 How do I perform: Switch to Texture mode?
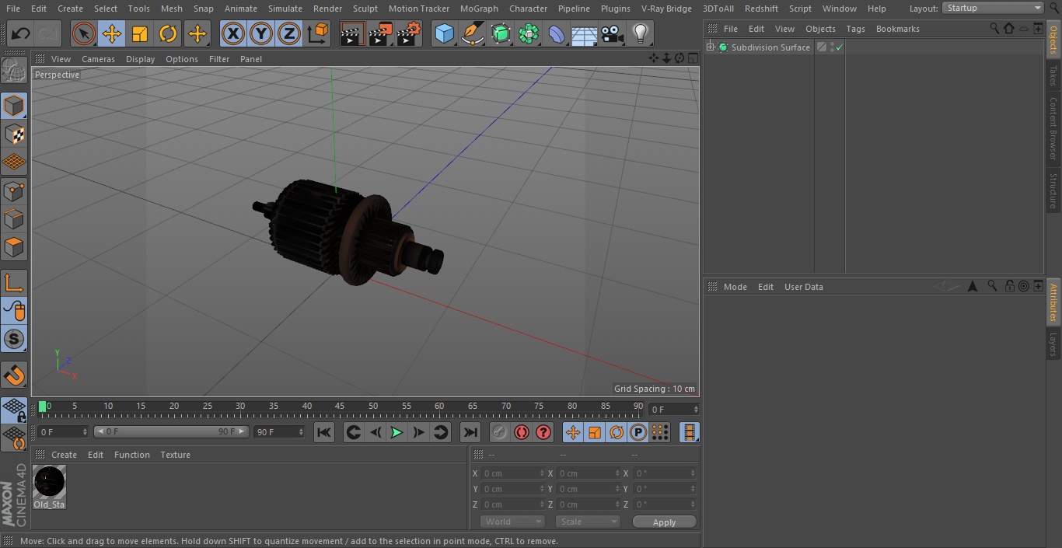pyautogui.click(x=14, y=134)
